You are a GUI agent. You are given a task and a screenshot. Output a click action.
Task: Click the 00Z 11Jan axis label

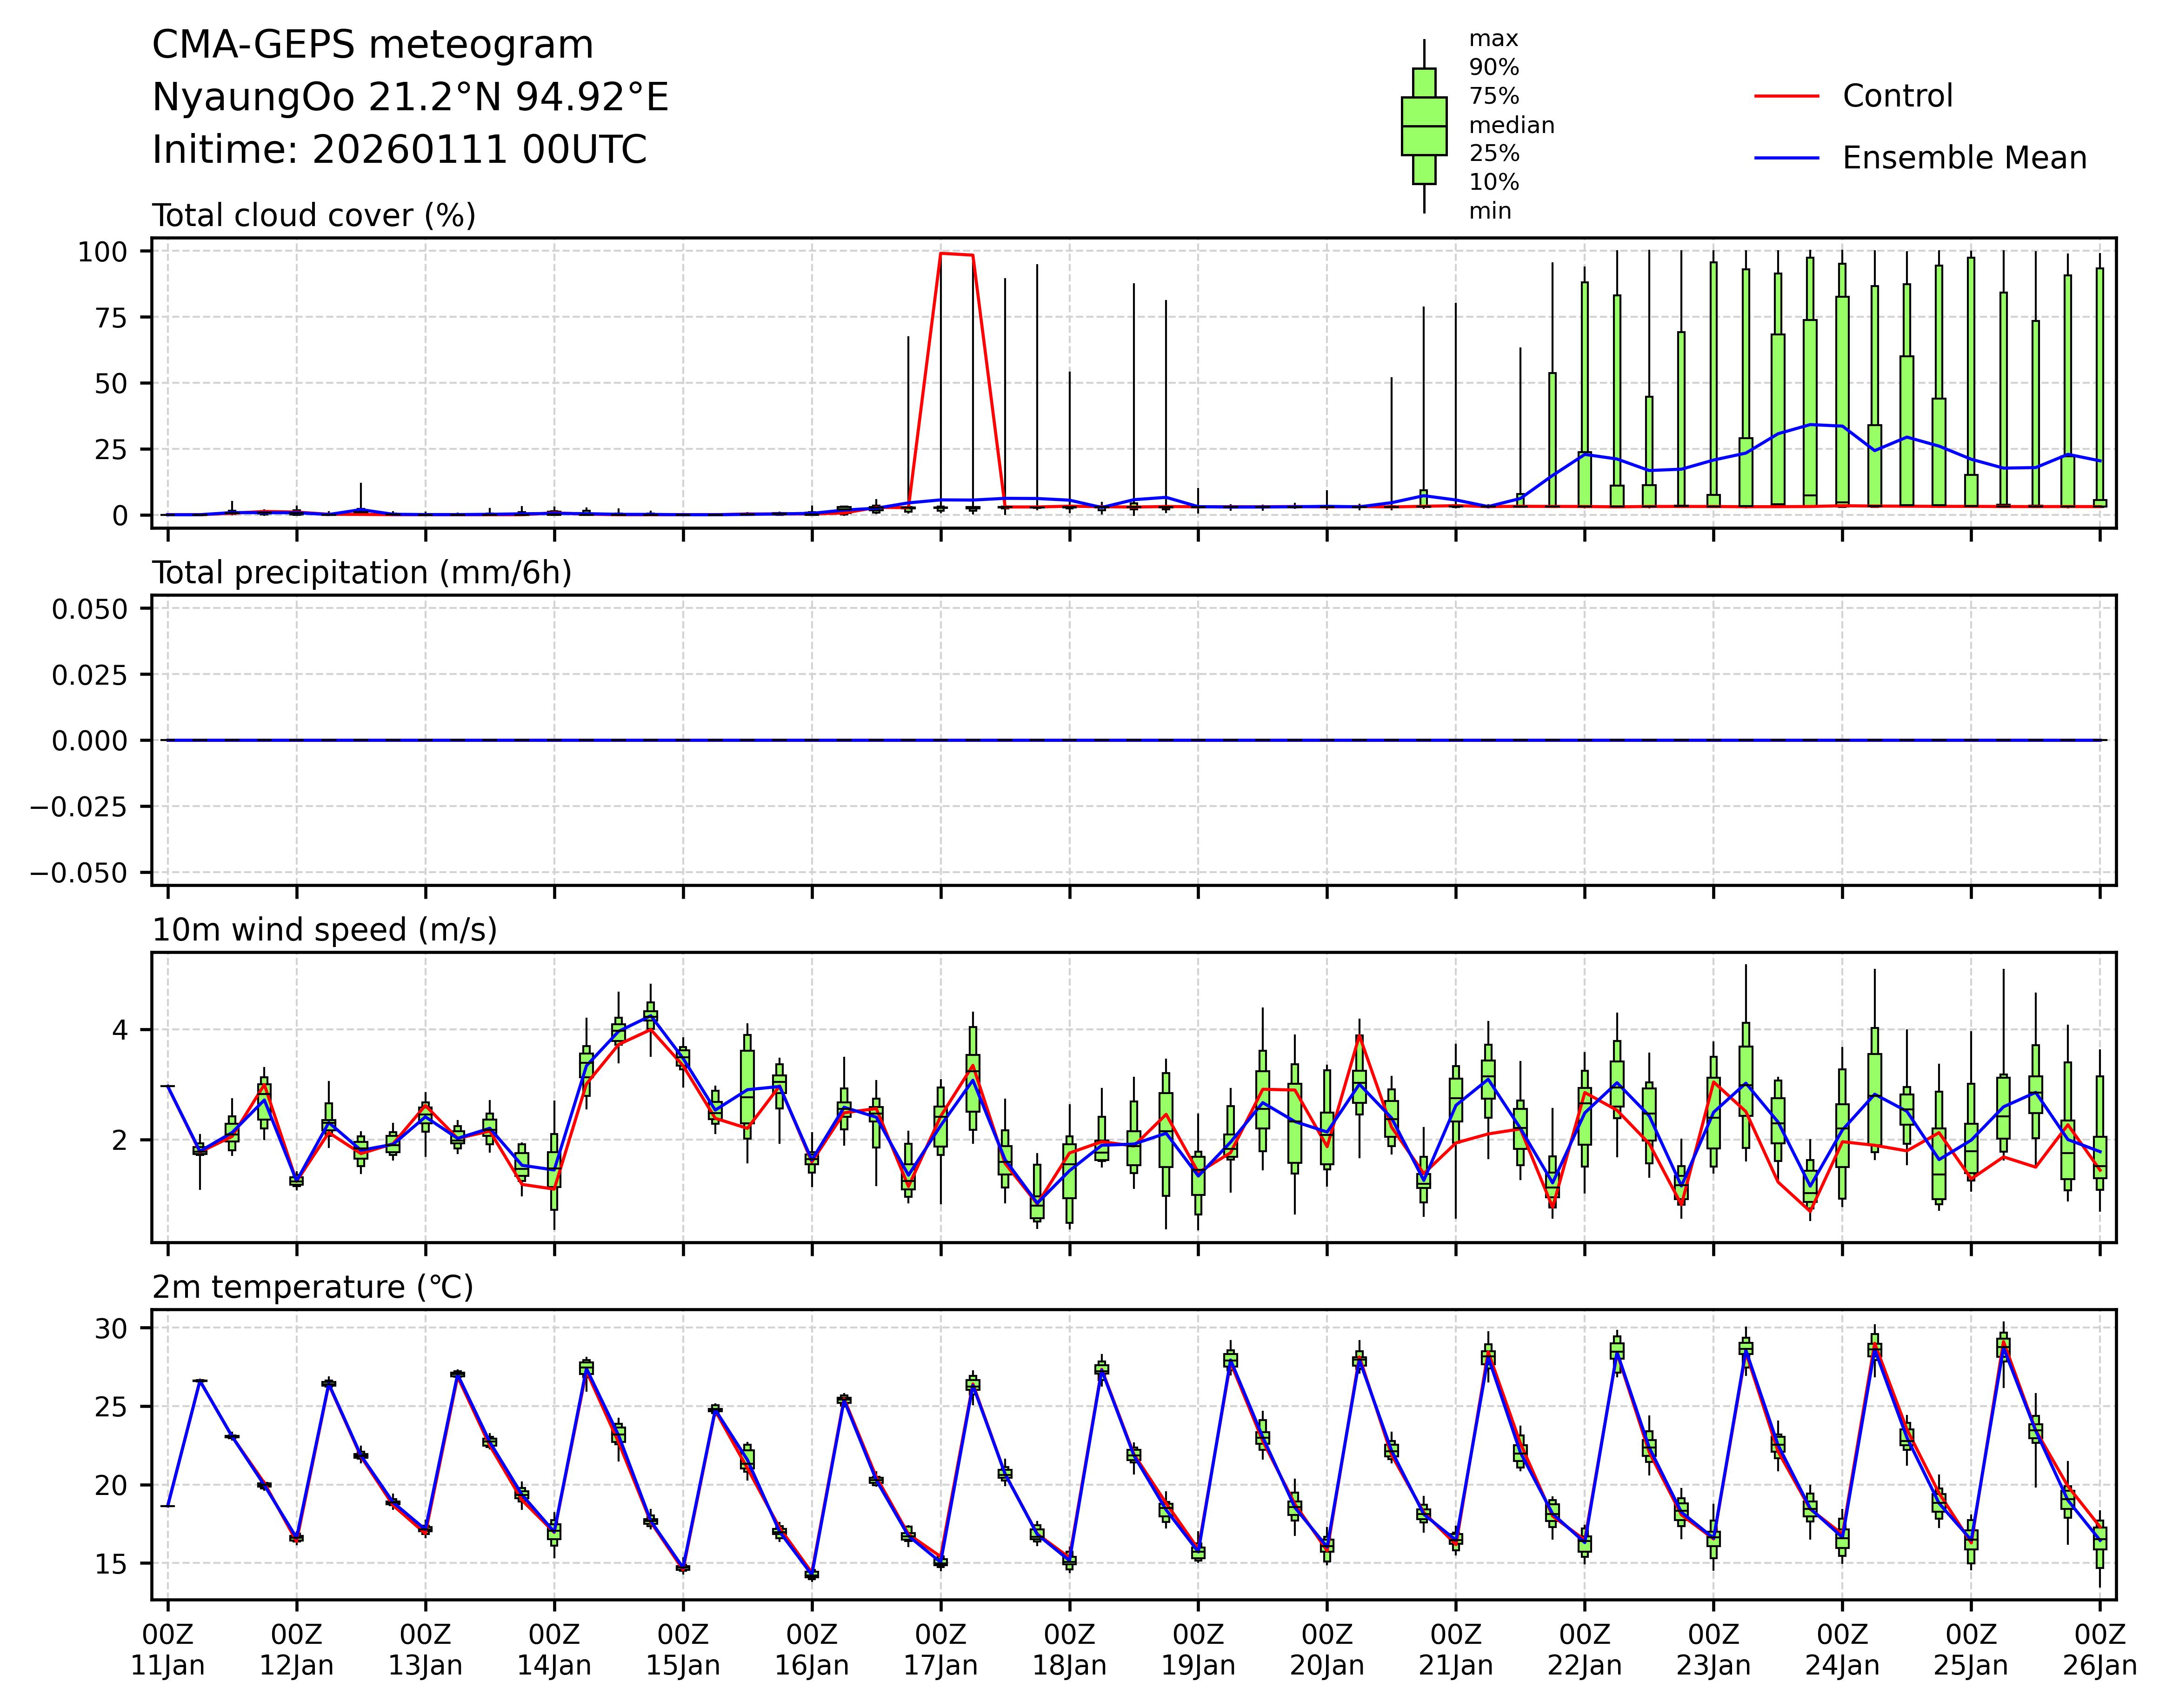[168, 1651]
